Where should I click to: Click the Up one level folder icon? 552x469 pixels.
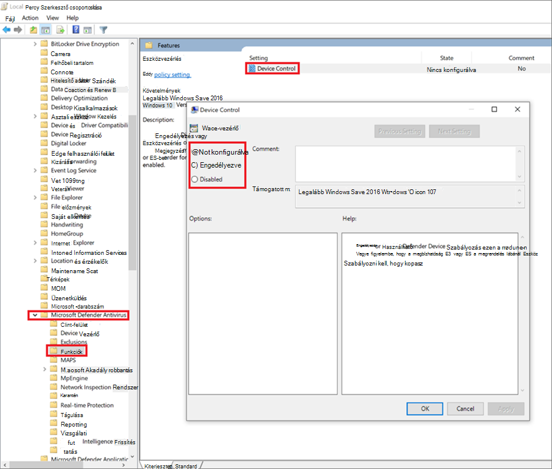tap(33, 29)
